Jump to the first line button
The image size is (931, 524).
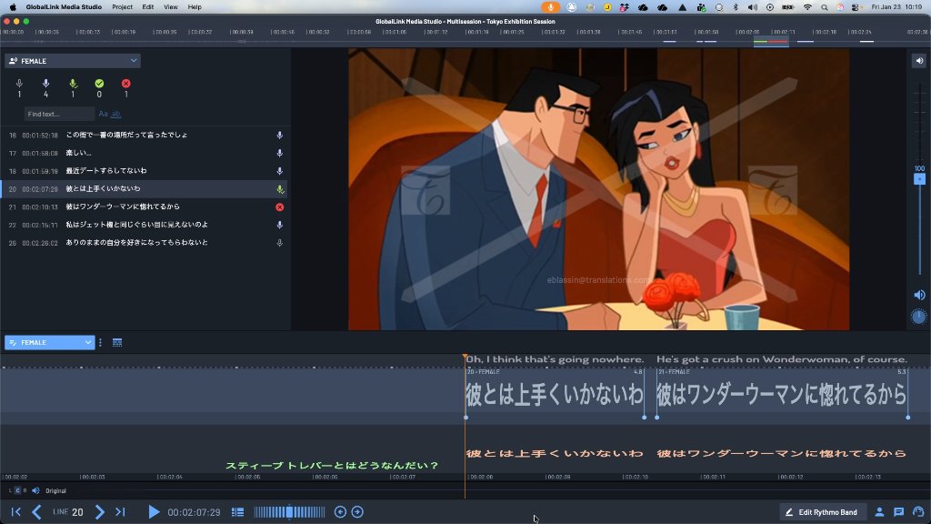pyautogui.click(x=15, y=512)
